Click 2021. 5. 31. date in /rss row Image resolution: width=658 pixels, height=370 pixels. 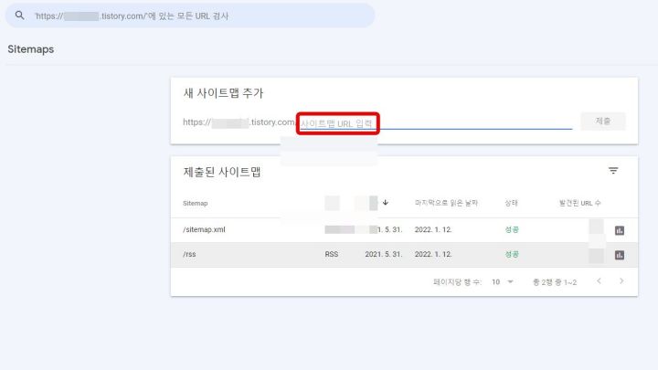383,254
